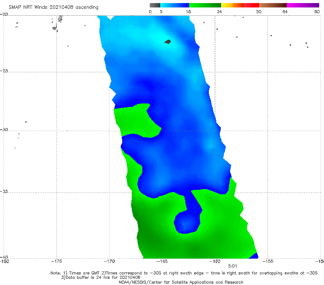Click the longitude label '-160'

(x=215, y=261)
